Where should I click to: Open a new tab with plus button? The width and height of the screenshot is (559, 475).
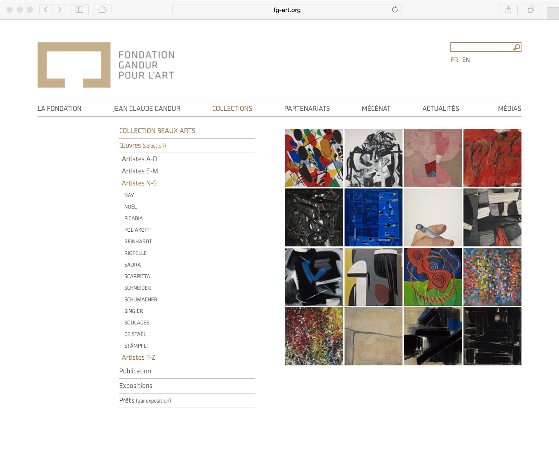pyautogui.click(x=553, y=13)
